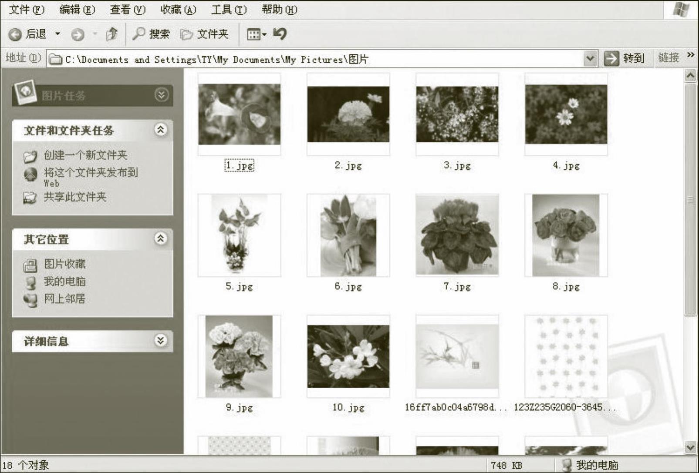The width and height of the screenshot is (699, 473).
Task: Select the 123Z235G2060-3645... thumbnail
Action: [x=566, y=356]
